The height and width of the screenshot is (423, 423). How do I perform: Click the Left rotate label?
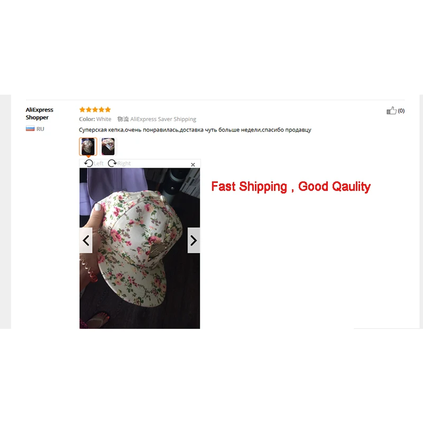point(98,163)
